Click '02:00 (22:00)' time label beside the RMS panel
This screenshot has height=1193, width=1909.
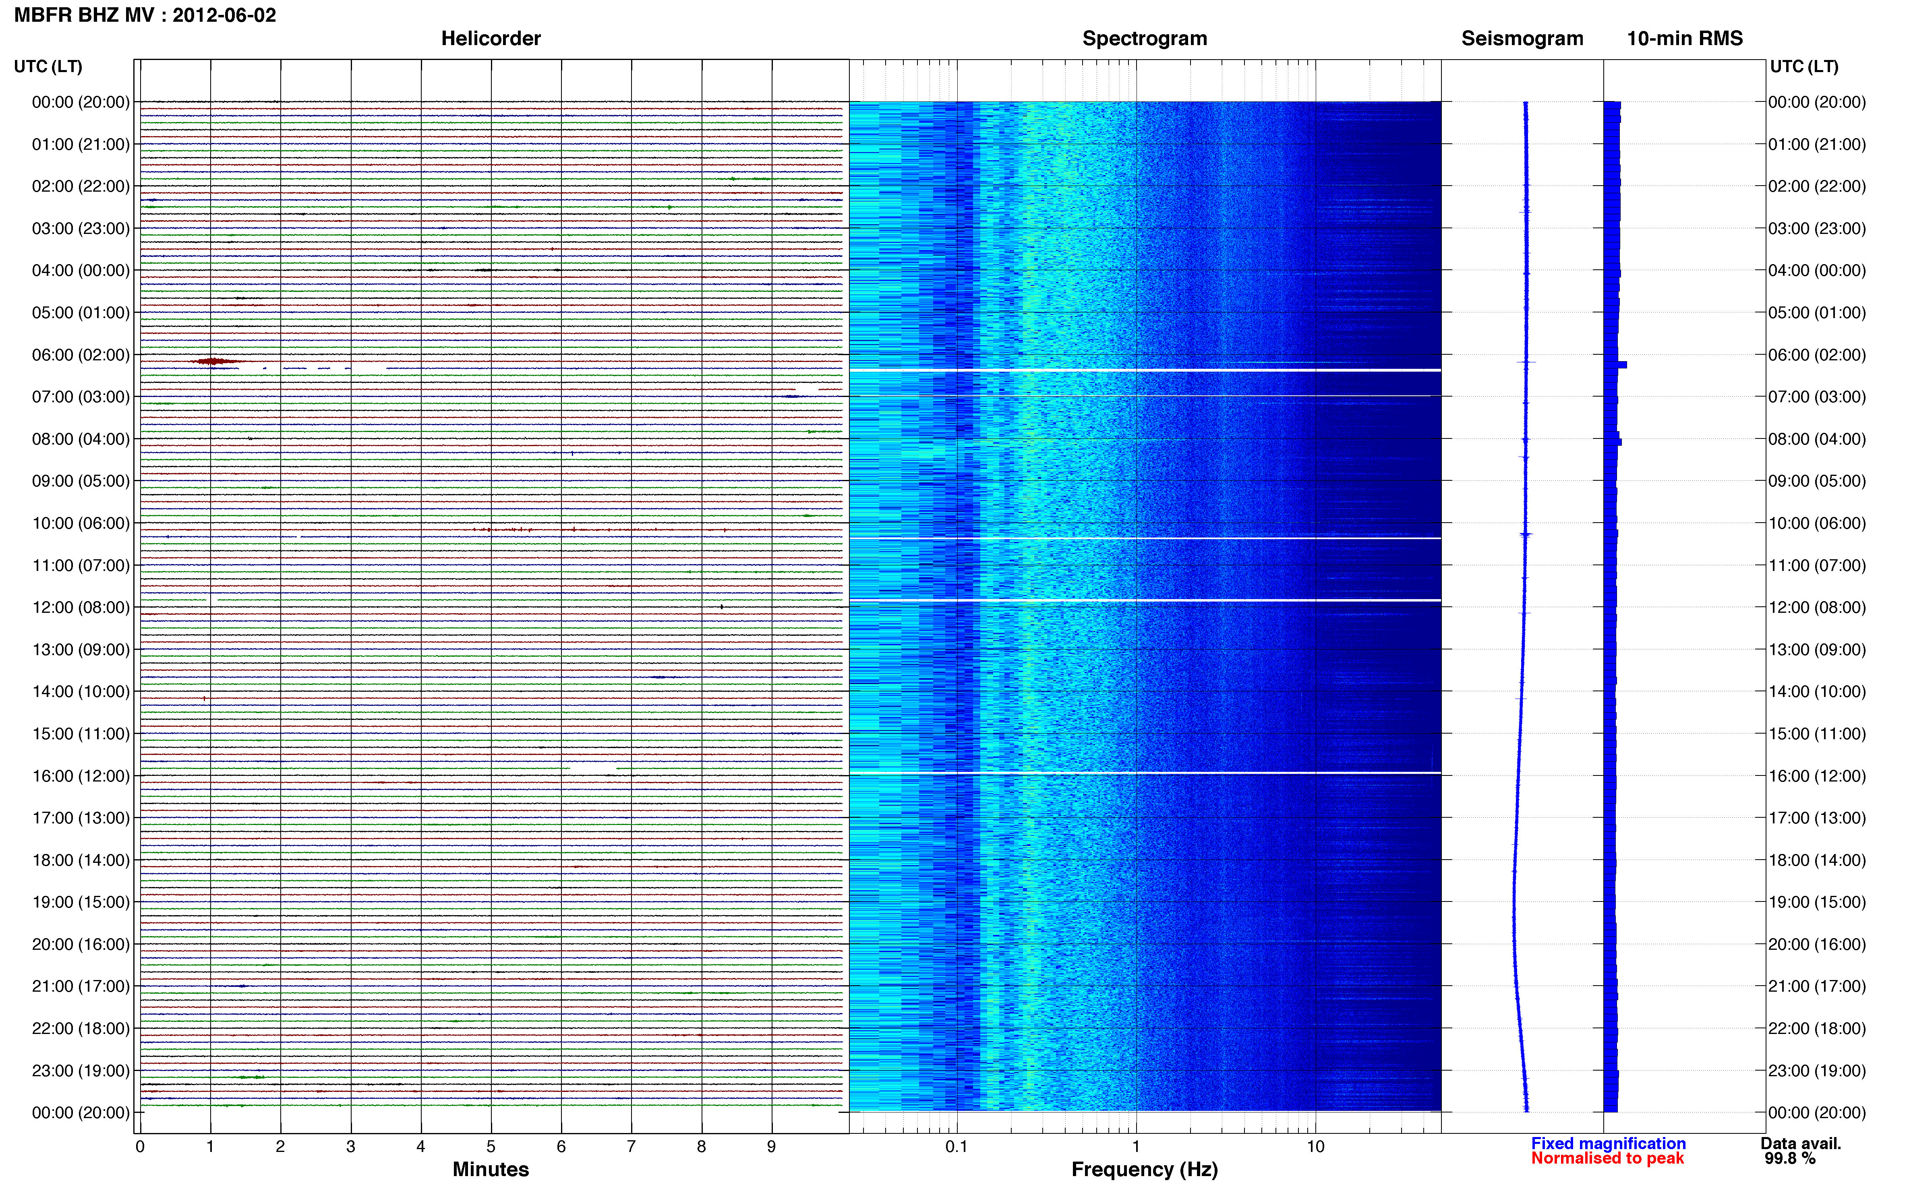1817,186
